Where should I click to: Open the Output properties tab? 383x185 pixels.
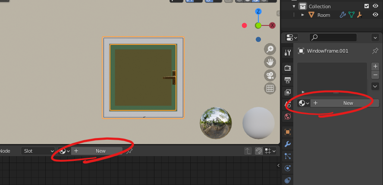(x=288, y=80)
